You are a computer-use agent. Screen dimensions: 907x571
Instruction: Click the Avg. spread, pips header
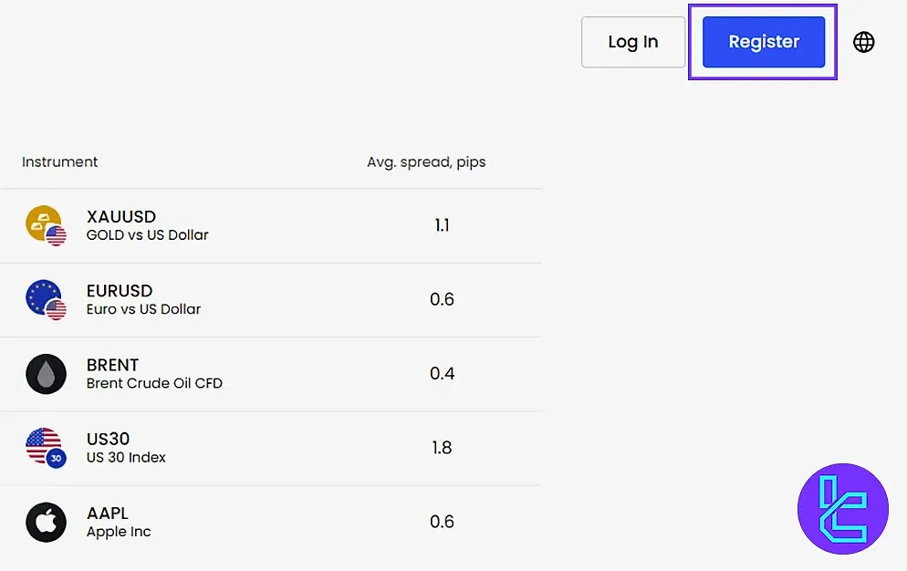(x=426, y=162)
